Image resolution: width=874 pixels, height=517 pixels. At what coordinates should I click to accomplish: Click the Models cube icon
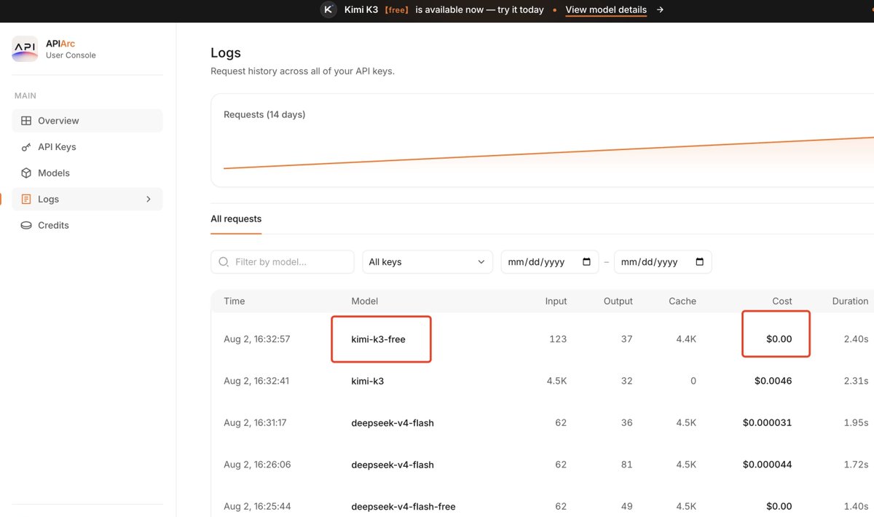26,173
